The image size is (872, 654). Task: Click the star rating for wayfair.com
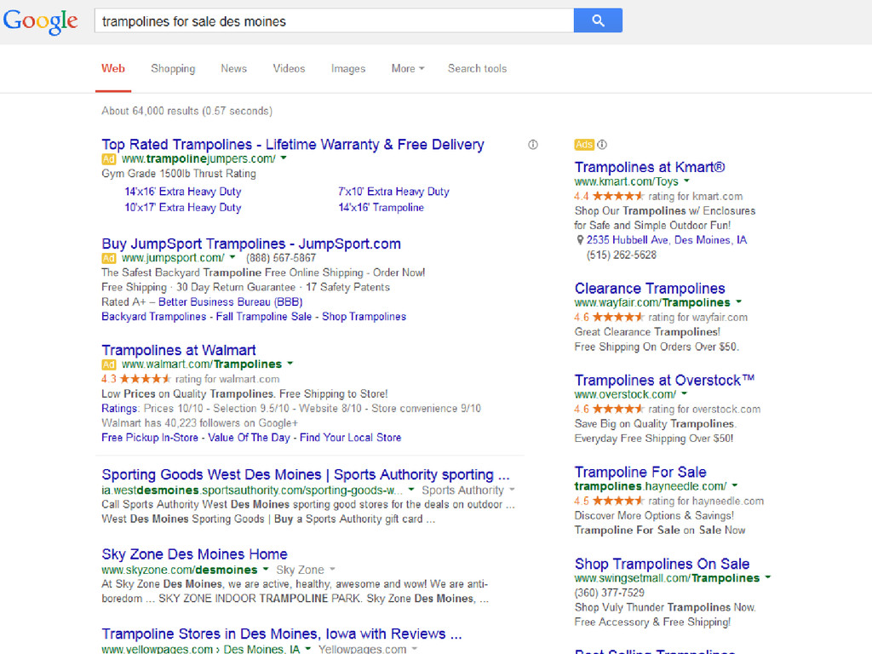[618, 318]
